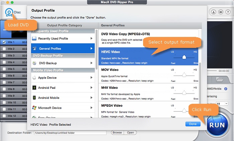234x141 pixels.
Task: Choose the DVD Video Copy (MPEG2+DTS) profile
Action: (x=148, y=39)
